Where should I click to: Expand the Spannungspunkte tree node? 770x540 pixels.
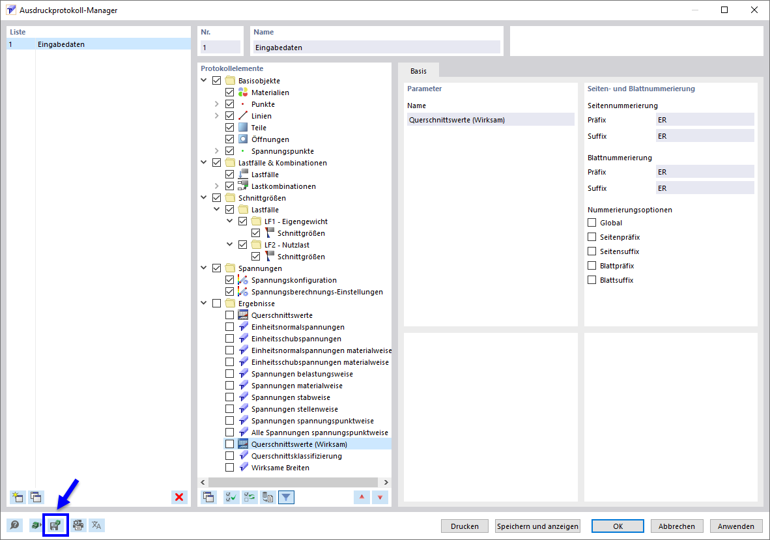click(x=216, y=151)
